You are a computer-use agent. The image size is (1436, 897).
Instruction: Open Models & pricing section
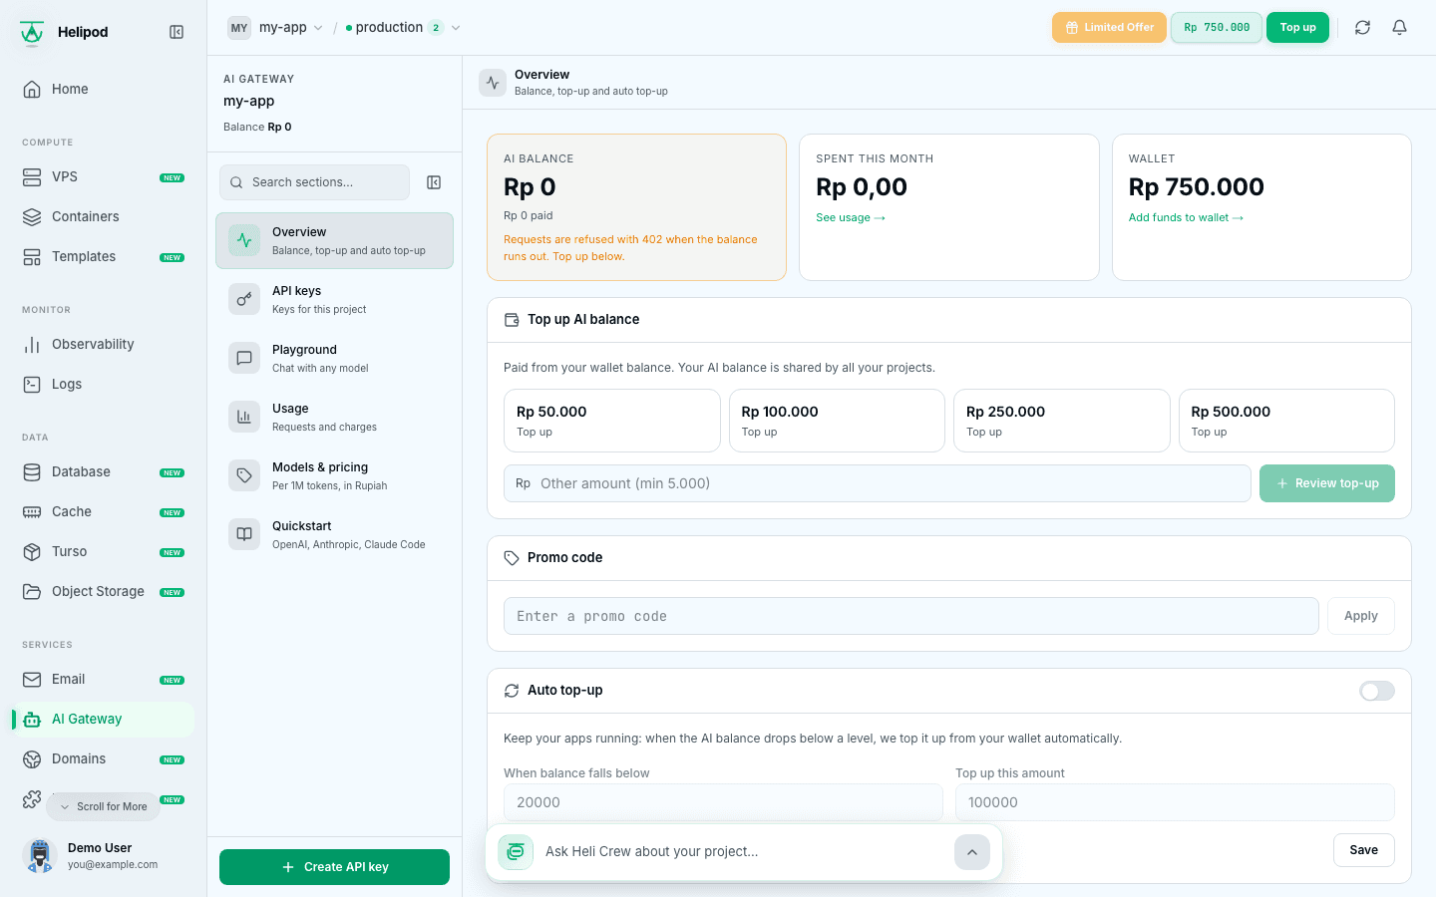click(x=334, y=475)
